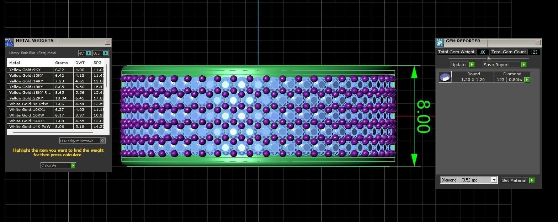Click the Total Gem Weight value field

[483, 52]
